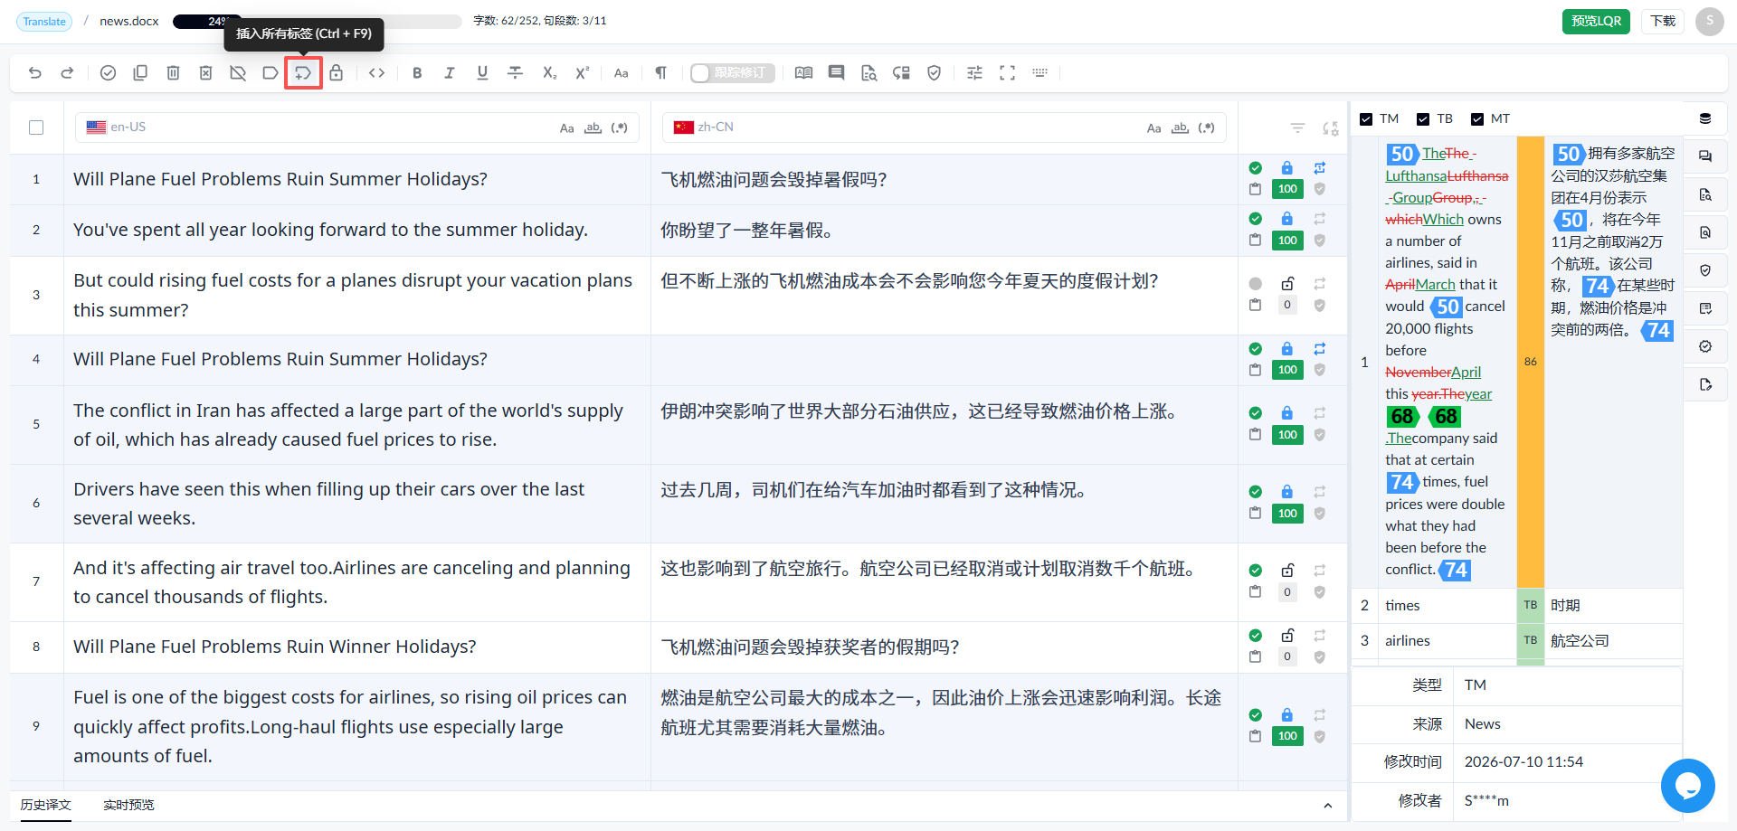Click the bold formatting icon
Viewport: 1737px width, 831px height.
(417, 73)
